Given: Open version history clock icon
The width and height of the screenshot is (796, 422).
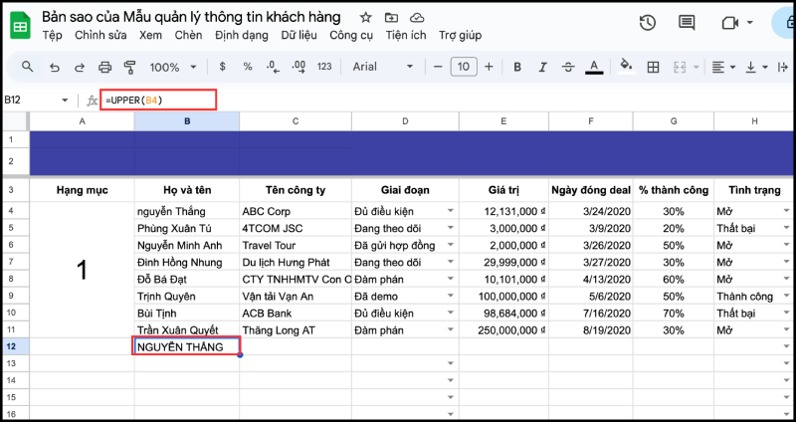Looking at the screenshot, I should (648, 22).
